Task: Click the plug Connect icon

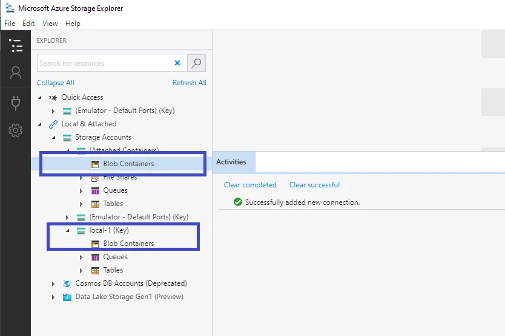Action: coord(16,102)
